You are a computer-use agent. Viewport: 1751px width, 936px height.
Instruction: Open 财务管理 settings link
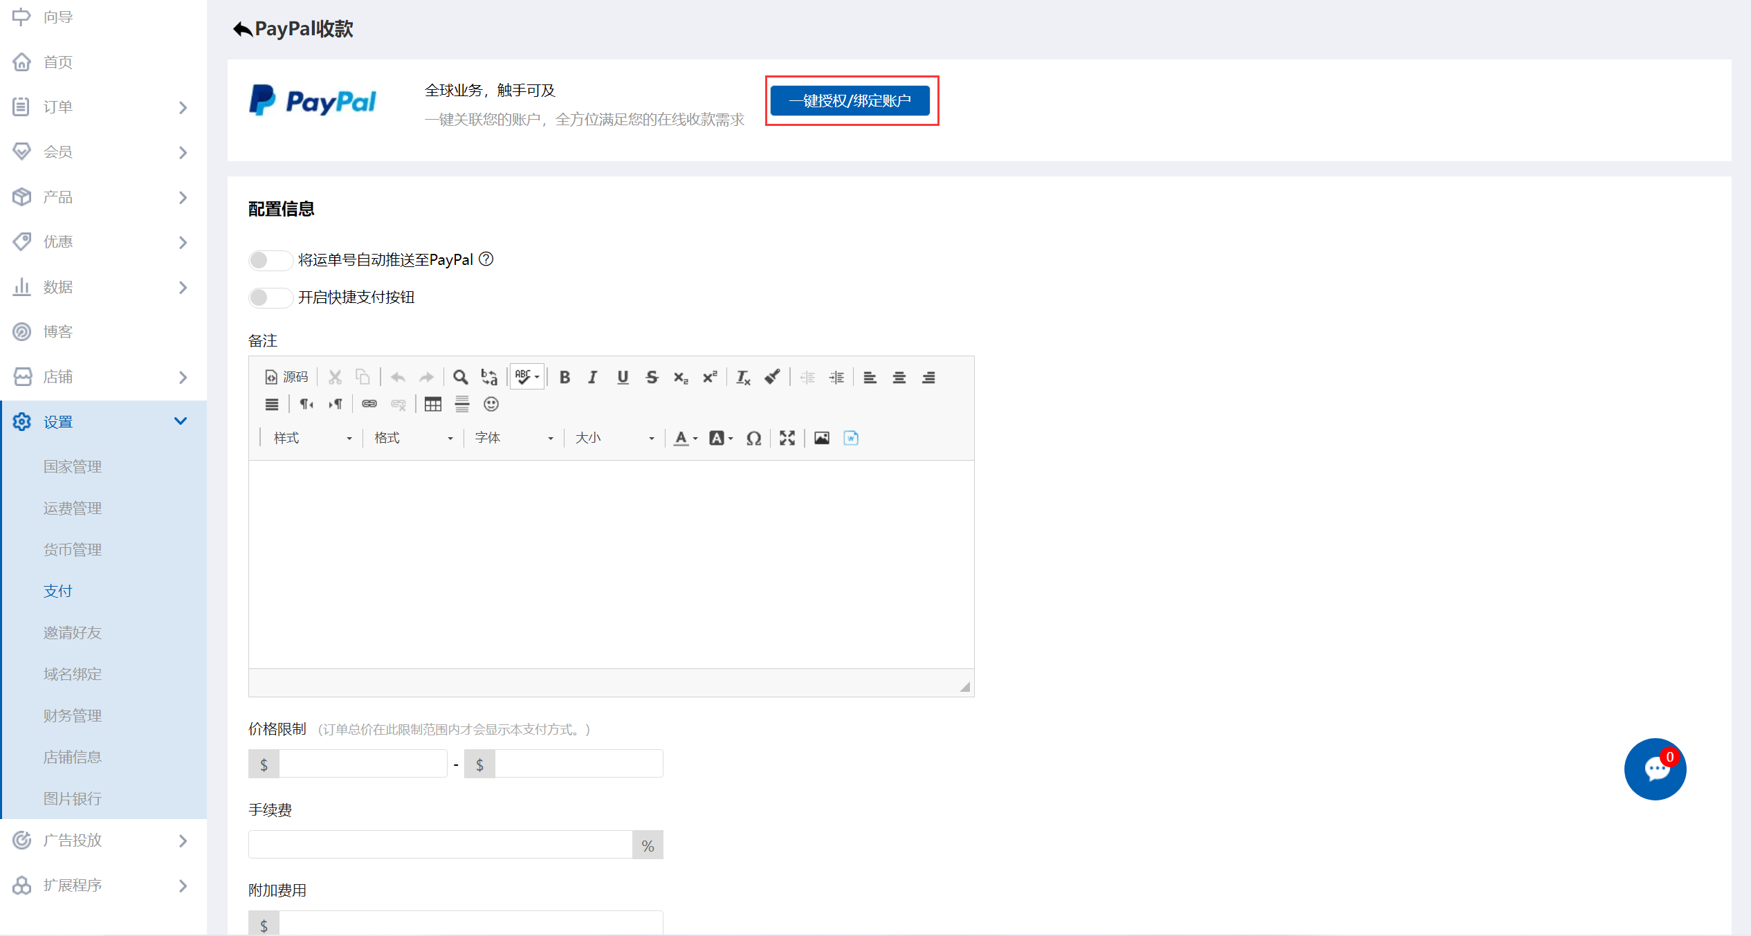(x=73, y=716)
